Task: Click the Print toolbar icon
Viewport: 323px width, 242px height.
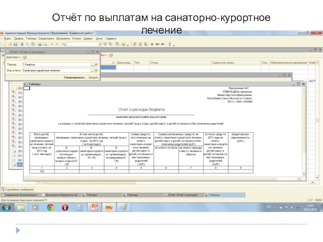Action: pyautogui.click(x=40, y=44)
